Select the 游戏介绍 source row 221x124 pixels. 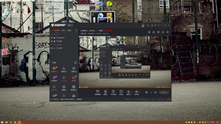64,38
